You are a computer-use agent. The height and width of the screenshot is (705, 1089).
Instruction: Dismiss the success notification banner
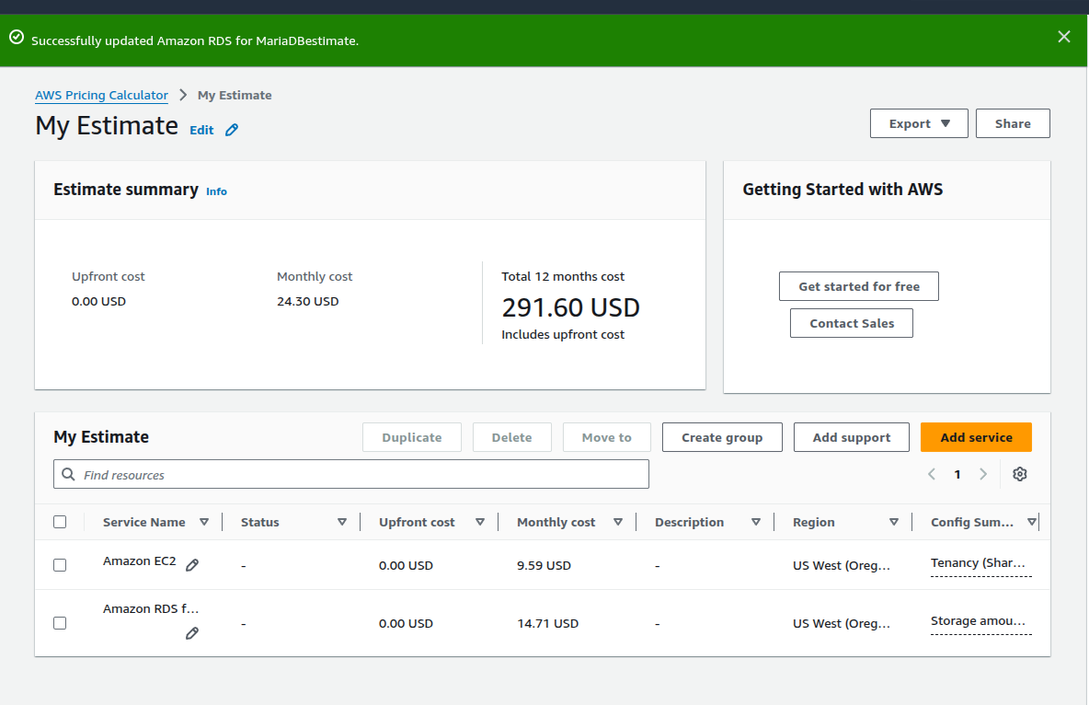click(1063, 37)
